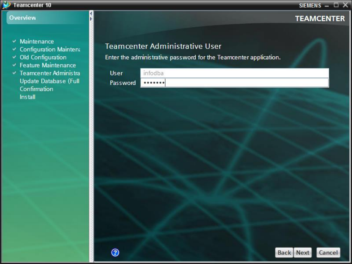This screenshot has width=352, height=264.
Task: Click the checkmark beside Maintenance
Action: [x=14, y=41]
